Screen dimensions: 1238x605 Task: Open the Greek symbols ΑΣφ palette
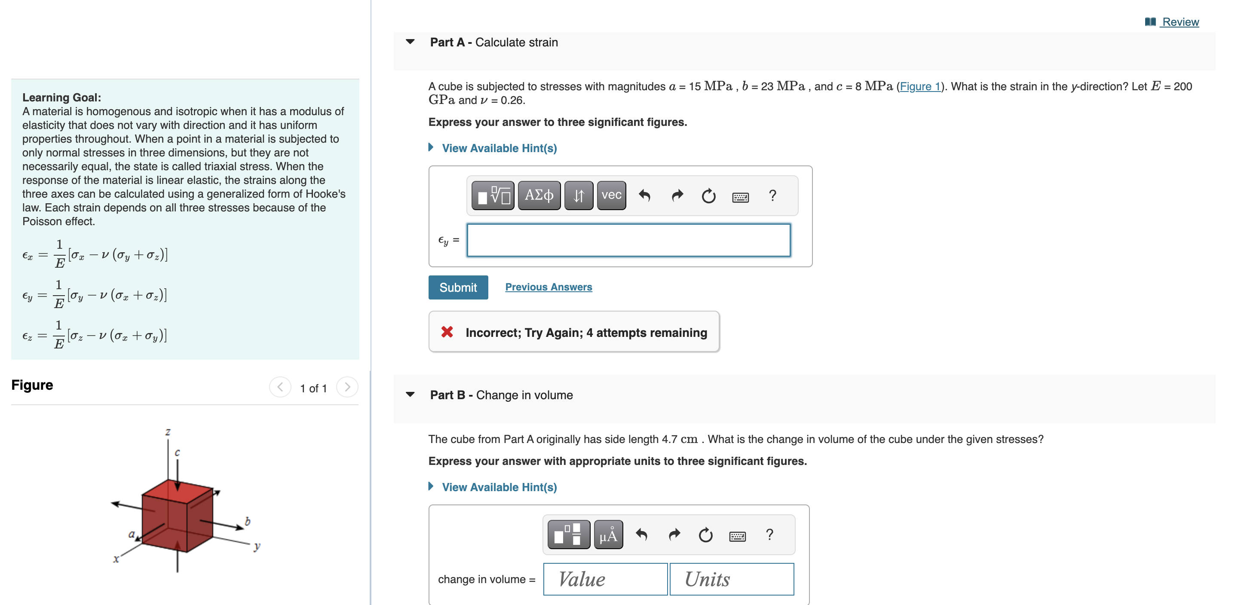point(538,196)
